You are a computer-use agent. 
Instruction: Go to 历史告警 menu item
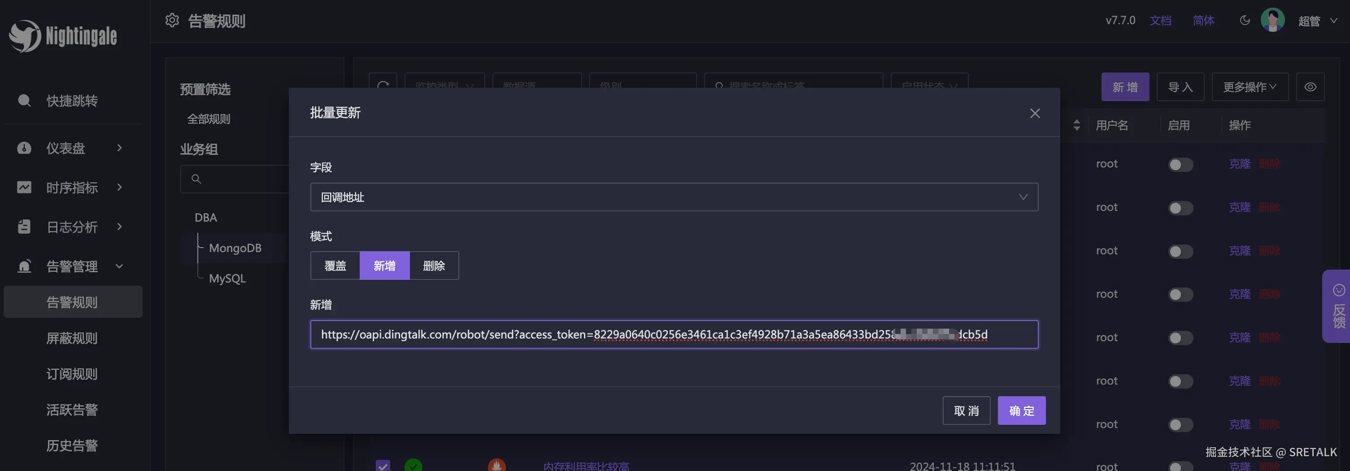pos(72,445)
